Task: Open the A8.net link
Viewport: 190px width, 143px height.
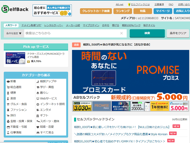Action: coord(119,4)
